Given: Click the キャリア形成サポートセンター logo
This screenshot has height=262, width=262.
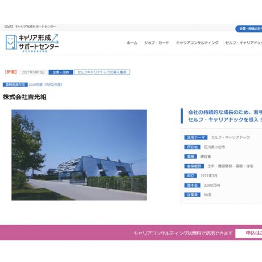Looking at the screenshot, I should tap(32, 43).
